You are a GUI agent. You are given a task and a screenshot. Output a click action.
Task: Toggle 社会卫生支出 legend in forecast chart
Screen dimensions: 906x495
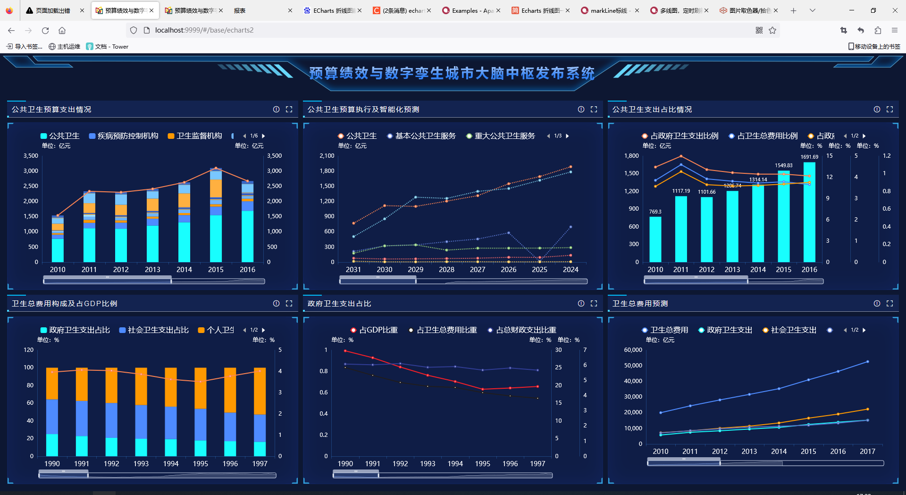point(789,330)
